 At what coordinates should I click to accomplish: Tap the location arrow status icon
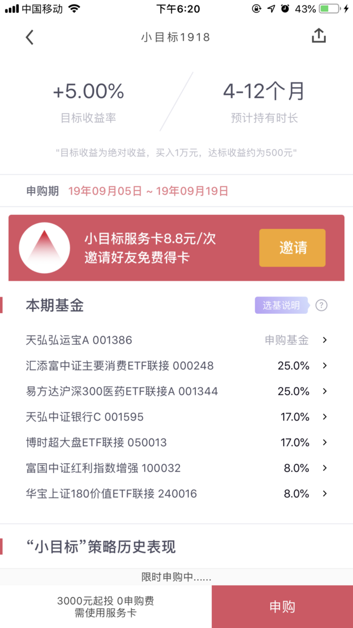[x=271, y=9]
